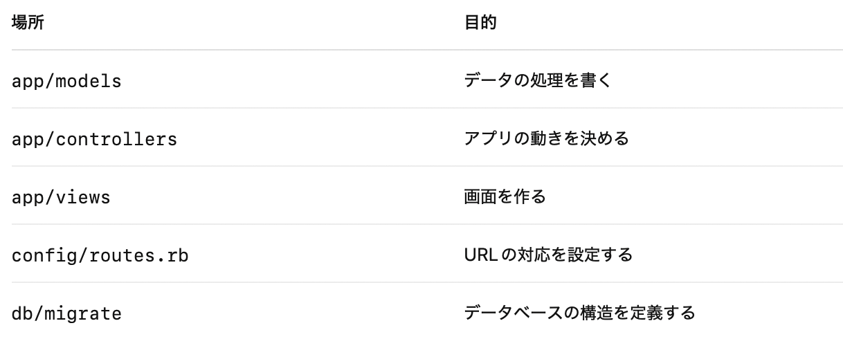Image resolution: width=843 pixels, height=339 pixels.
Task: Click the "db" prefix of db/migrate
Action: pos(23,313)
